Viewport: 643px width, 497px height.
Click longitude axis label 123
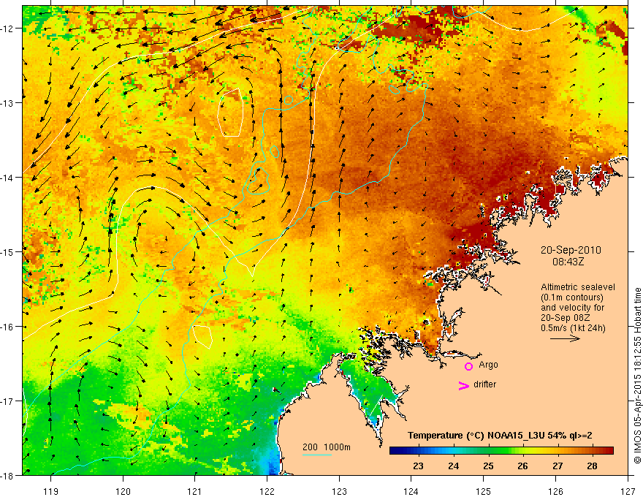(339, 491)
